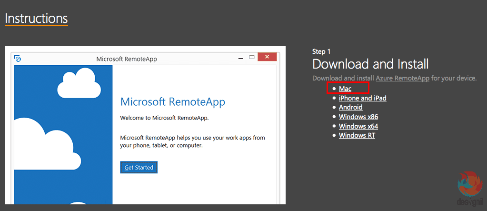Screen dimensions: 487x211
Task: Open the Azure RemoteApp link
Action: [x=403, y=78]
